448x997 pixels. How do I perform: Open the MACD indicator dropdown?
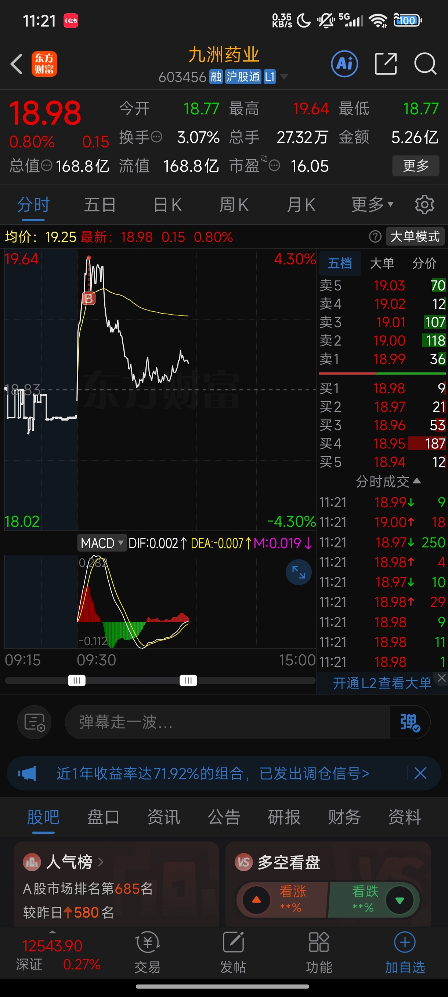(x=102, y=543)
